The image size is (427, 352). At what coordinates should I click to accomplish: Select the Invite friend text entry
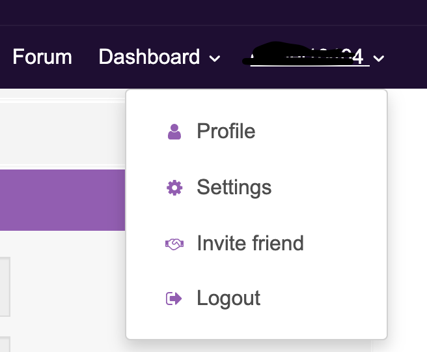[250, 244]
